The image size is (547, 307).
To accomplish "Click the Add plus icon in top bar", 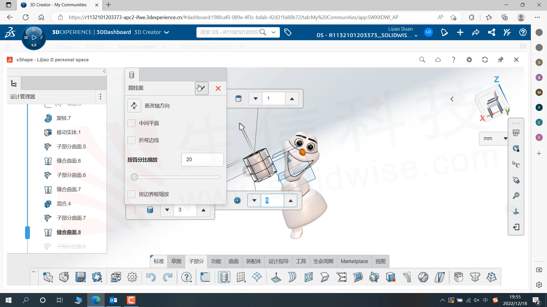I will [x=460, y=32].
